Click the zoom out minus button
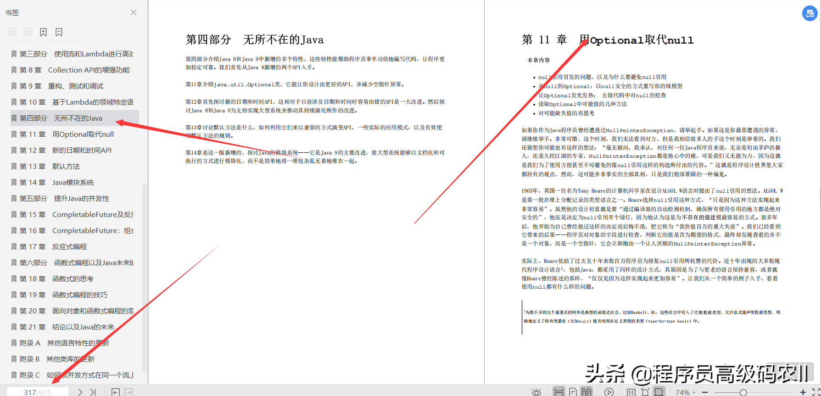The image size is (821, 396). (705, 392)
